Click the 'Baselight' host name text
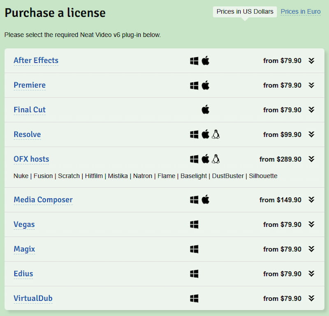329x316 pixels. tap(194, 176)
